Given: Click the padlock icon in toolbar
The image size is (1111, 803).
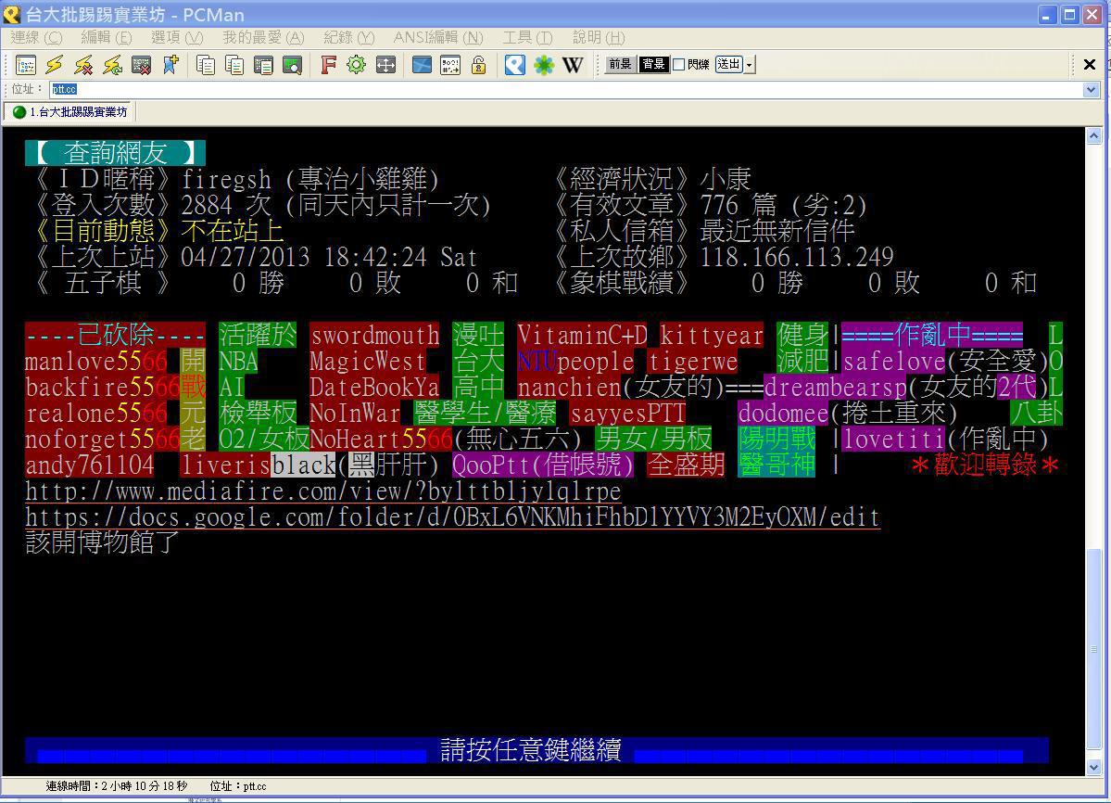Looking at the screenshot, I should 479,65.
